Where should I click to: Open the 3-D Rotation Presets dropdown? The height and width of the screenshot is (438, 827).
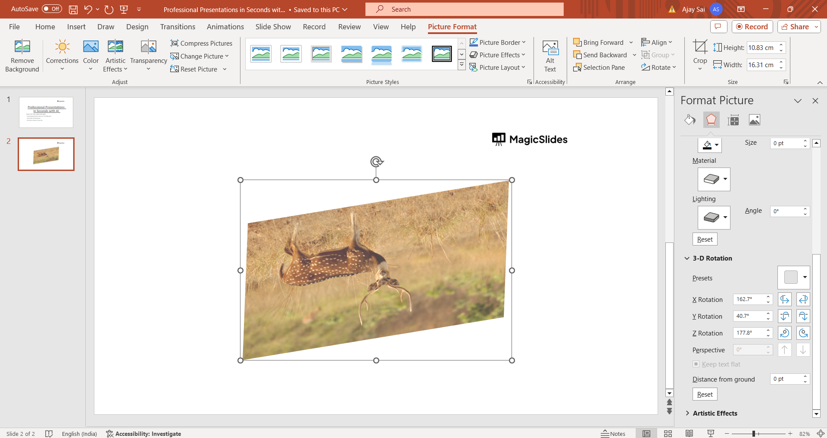tap(804, 277)
